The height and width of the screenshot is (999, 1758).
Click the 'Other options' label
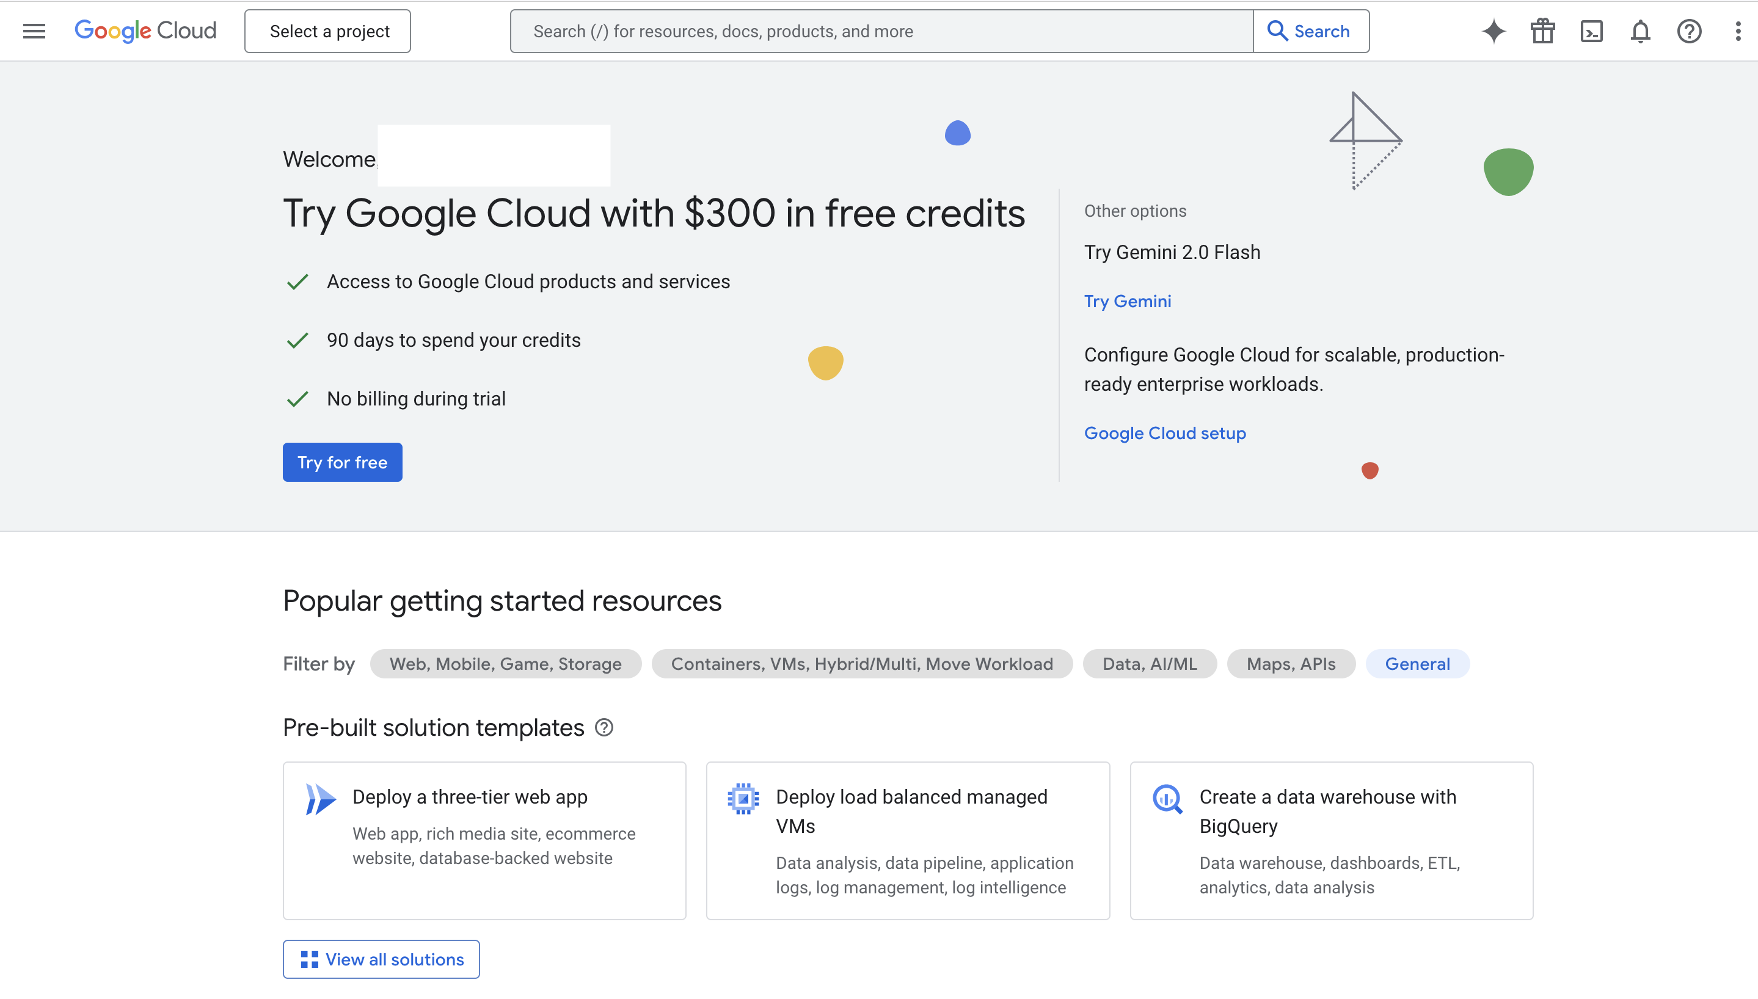pos(1135,211)
